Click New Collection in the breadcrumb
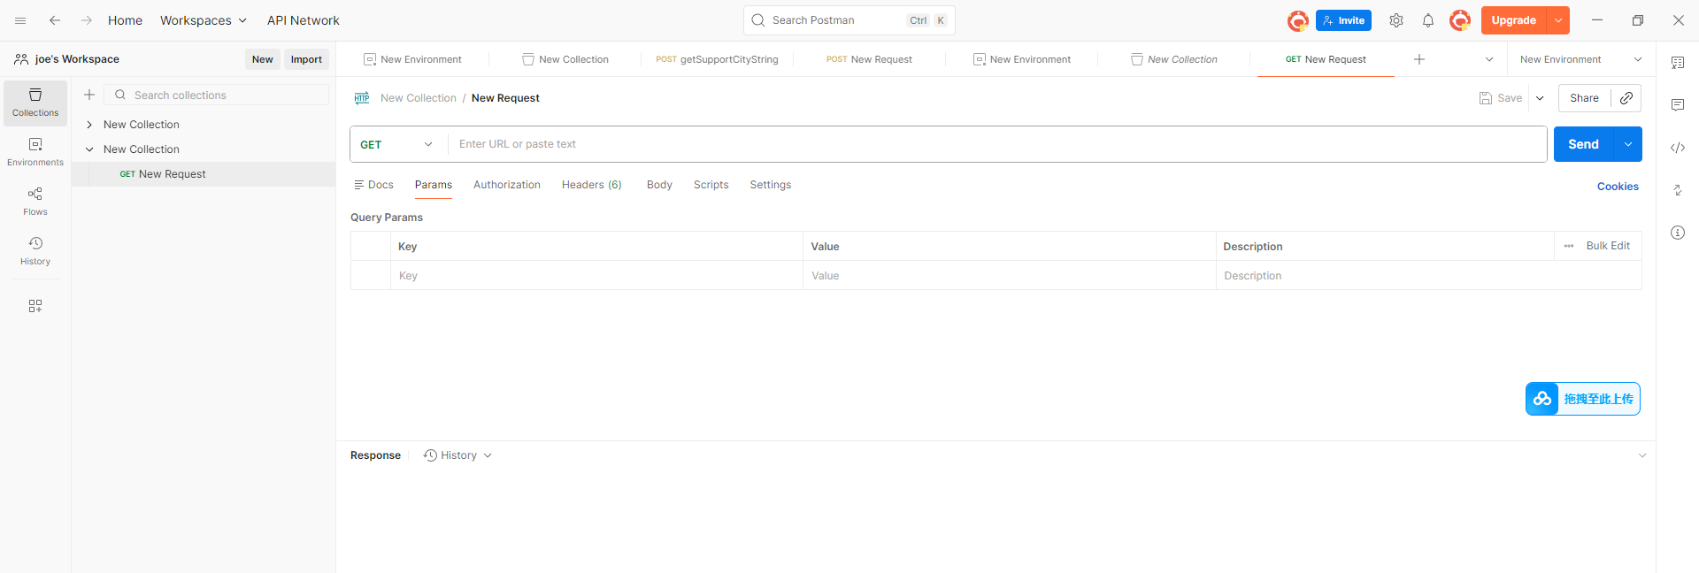Viewport: 1699px width, 573px height. pos(419,98)
